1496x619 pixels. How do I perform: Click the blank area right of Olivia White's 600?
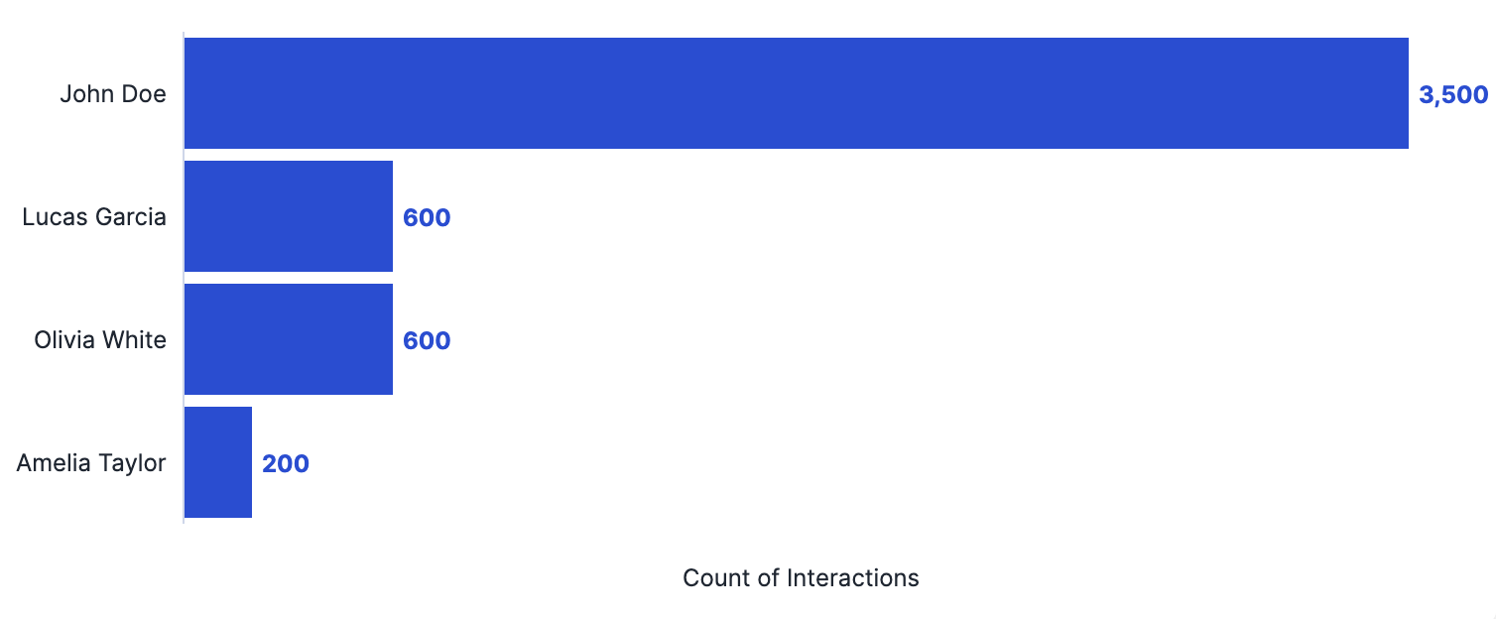942,339
